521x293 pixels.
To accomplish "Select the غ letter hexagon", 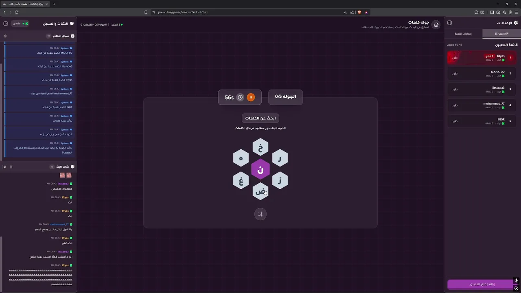I will click(241, 181).
